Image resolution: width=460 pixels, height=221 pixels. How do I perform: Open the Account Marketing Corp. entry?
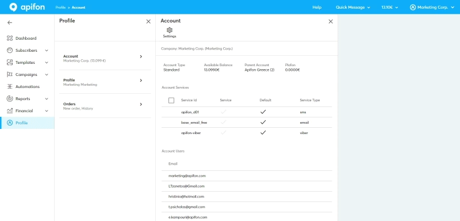pos(105,58)
